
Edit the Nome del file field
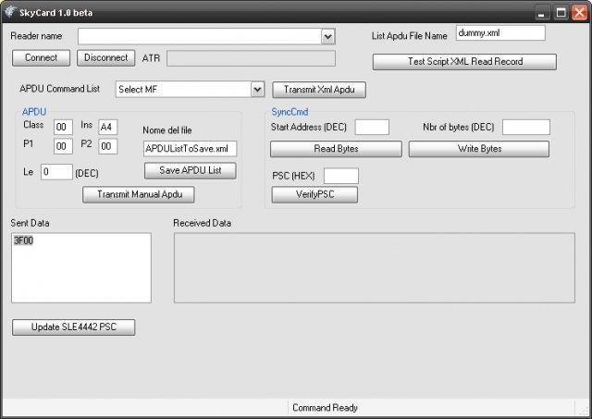point(190,149)
